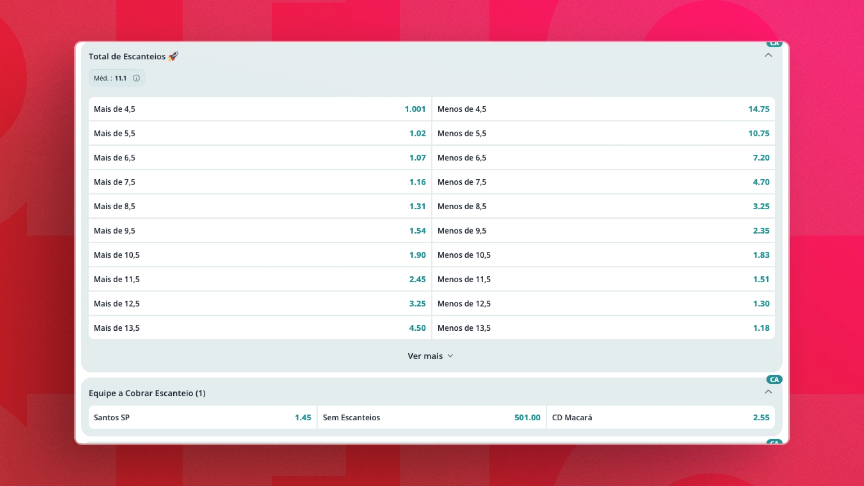Add Menos de 9,5 at 2.35
This screenshot has height=486, width=864.
[x=603, y=230]
